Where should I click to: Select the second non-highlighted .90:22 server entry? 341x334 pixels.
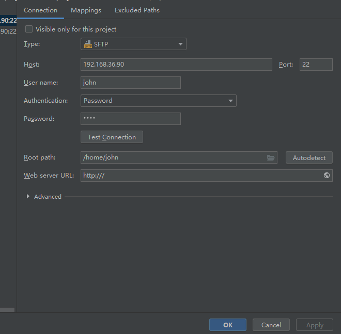[8, 31]
